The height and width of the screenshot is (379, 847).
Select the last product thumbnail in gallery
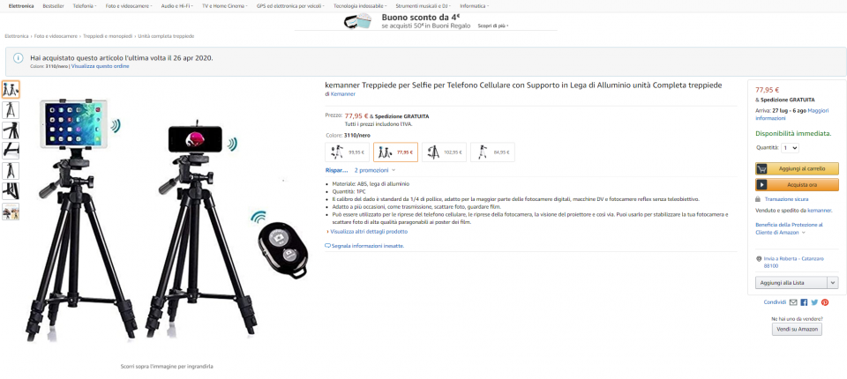pos(11,212)
